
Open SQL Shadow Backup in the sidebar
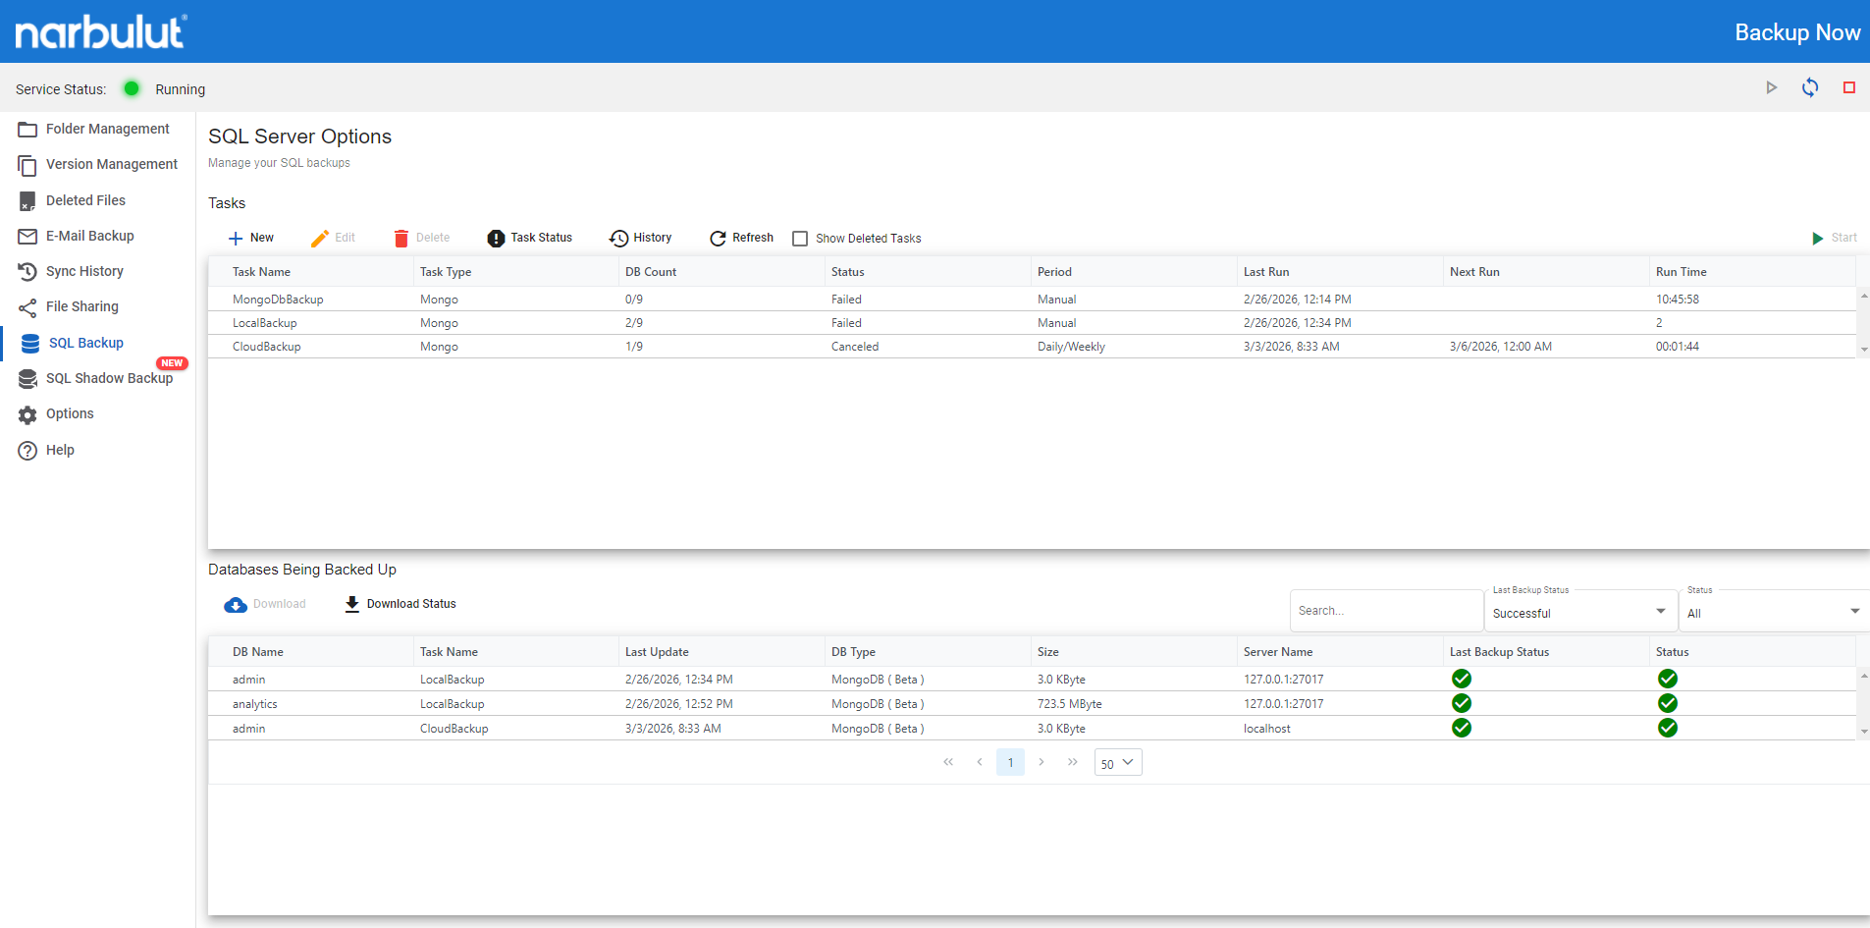coord(108,378)
